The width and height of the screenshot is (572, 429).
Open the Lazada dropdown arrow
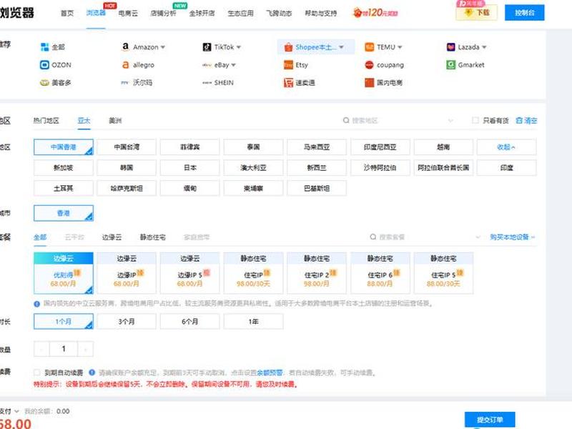click(x=484, y=47)
